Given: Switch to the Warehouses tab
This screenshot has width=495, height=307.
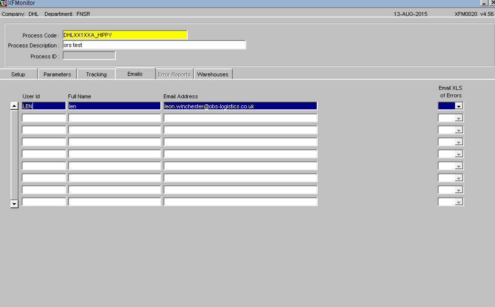Looking at the screenshot, I should click(x=213, y=74).
